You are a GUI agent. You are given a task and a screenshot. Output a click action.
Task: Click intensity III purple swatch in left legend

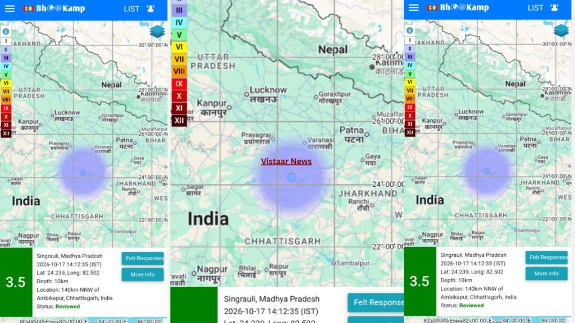(6, 58)
